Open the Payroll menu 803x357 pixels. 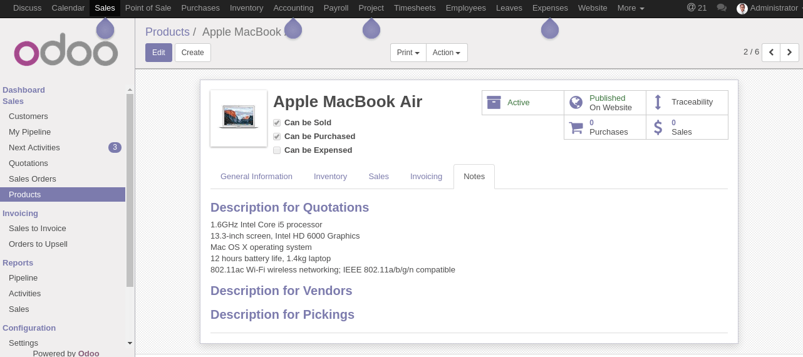(336, 8)
